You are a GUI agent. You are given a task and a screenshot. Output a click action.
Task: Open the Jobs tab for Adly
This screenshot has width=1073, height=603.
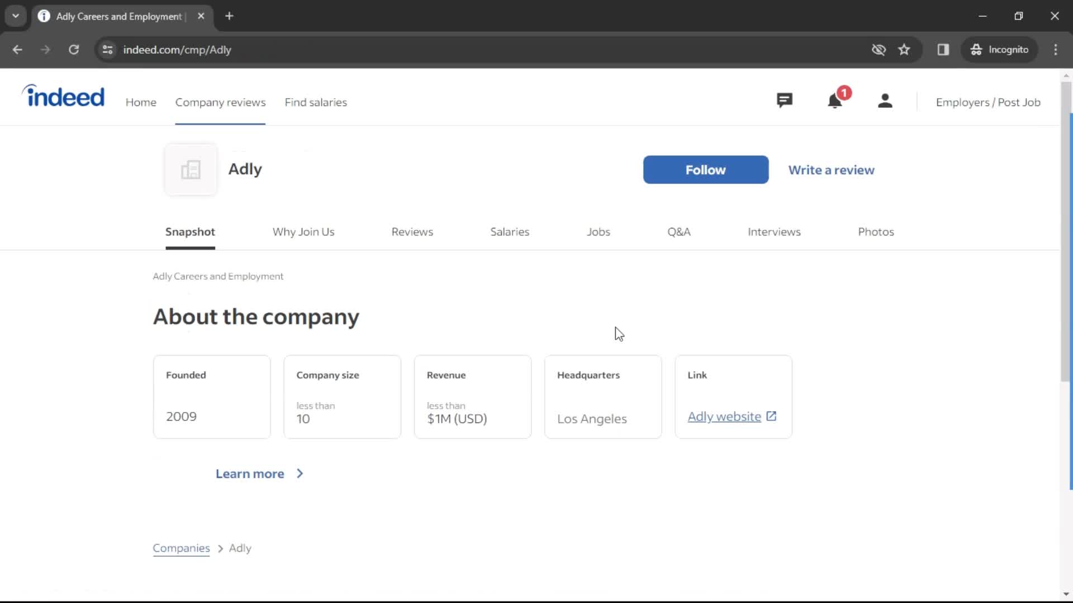pos(599,231)
